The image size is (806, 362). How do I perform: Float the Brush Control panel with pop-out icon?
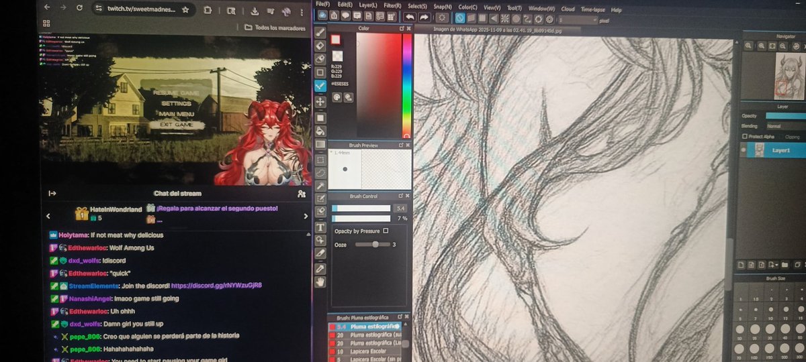(x=401, y=196)
